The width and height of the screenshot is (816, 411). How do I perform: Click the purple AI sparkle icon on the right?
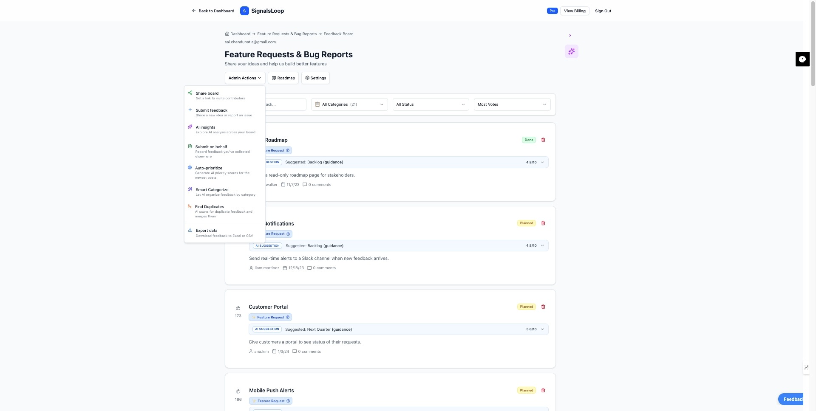pos(571,51)
